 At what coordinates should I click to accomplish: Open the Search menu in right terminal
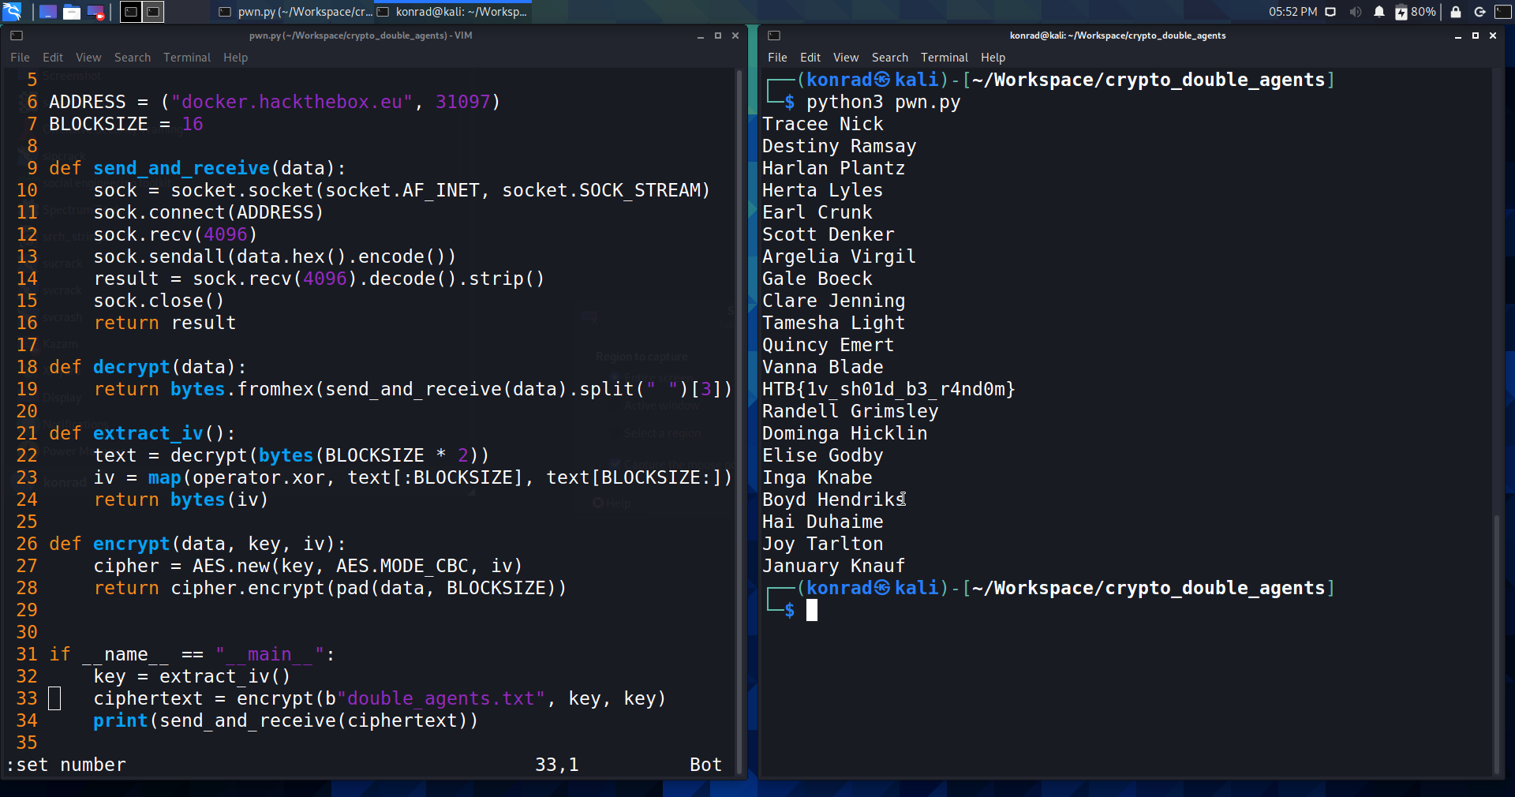(889, 58)
